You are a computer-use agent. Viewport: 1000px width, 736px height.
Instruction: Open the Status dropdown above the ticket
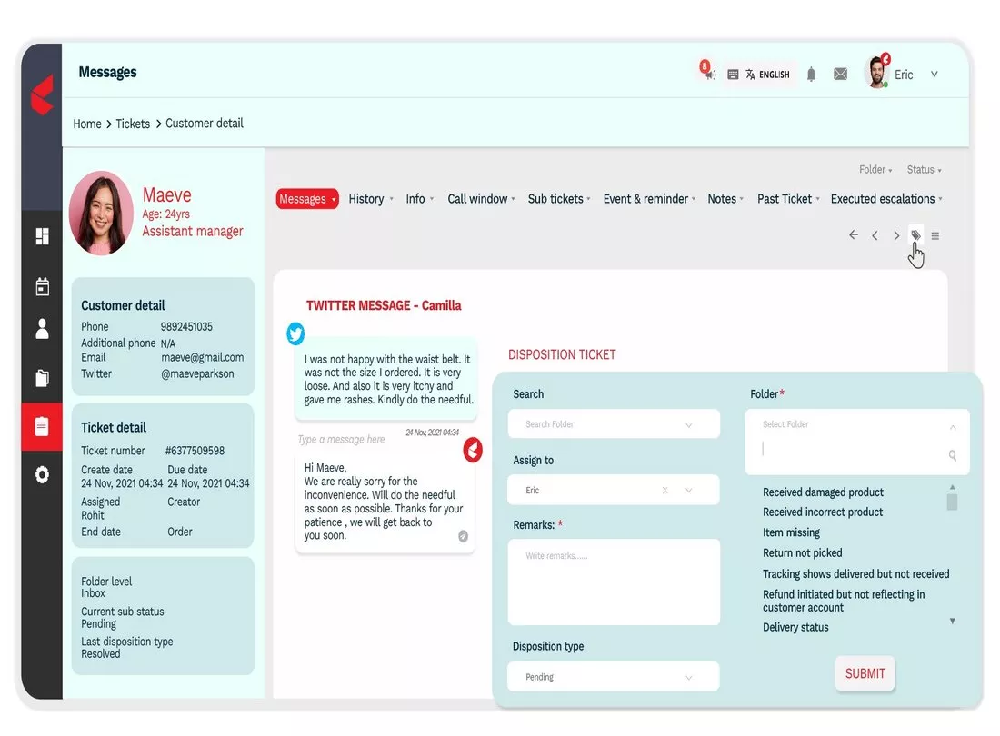[x=924, y=169]
